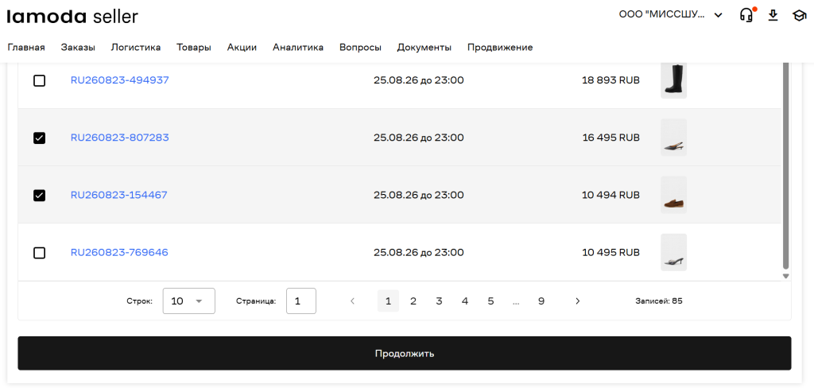814x388 pixels.
Task: Click the 10 495 RUB price
Action: (611, 253)
